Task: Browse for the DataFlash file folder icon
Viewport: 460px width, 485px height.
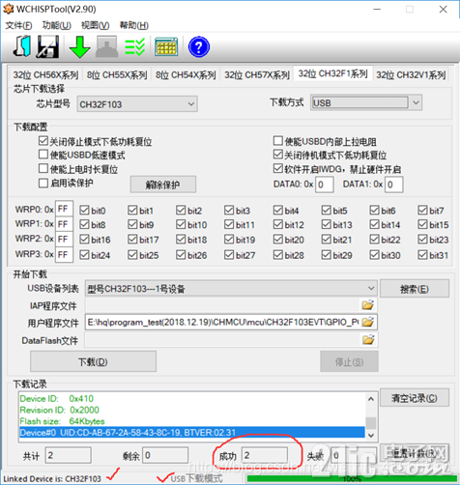Action: pyautogui.click(x=368, y=340)
